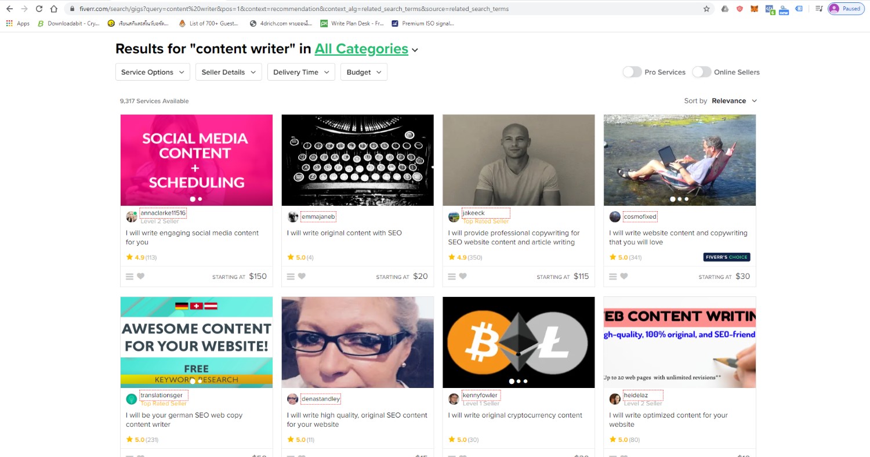Image resolution: width=870 pixels, height=457 pixels.
Task: Open the MetaMask fox extension icon
Action: [x=754, y=9]
